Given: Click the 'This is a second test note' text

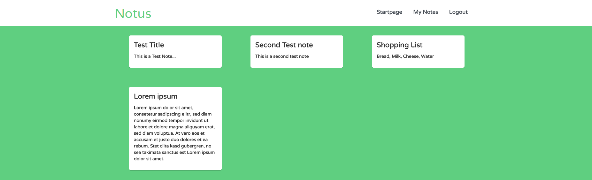Looking at the screenshot, I should (282, 56).
